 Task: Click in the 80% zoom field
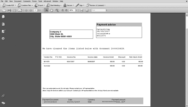[x=72, y=10]
